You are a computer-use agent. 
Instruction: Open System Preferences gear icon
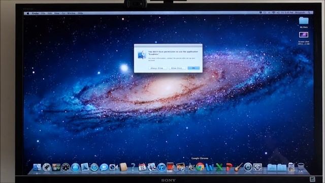click(x=257, y=167)
